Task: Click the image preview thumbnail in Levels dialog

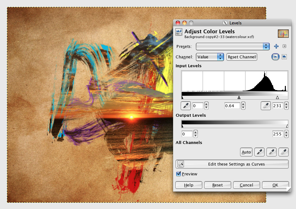Action: point(283,34)
